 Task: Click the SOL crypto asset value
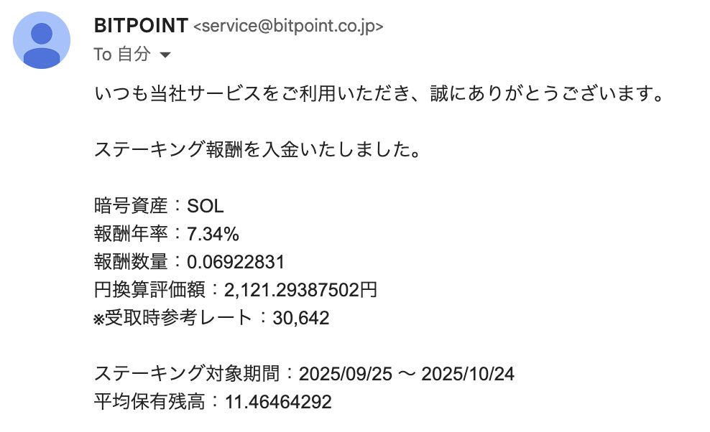point(206,207)
